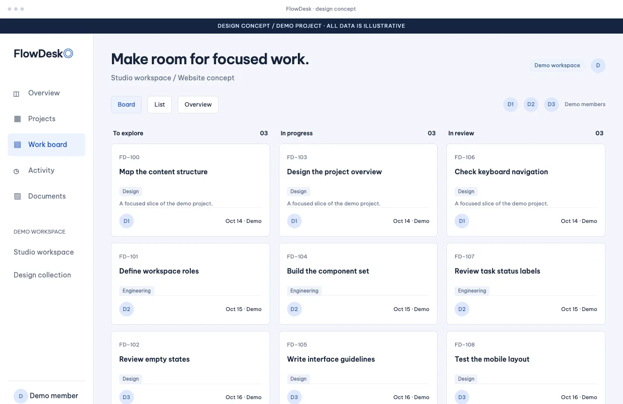Image resolution: width=623 pixels, height=404 pixels.
Task: Click D3 avatar on Review empty states card
Action: click(127, 397)
